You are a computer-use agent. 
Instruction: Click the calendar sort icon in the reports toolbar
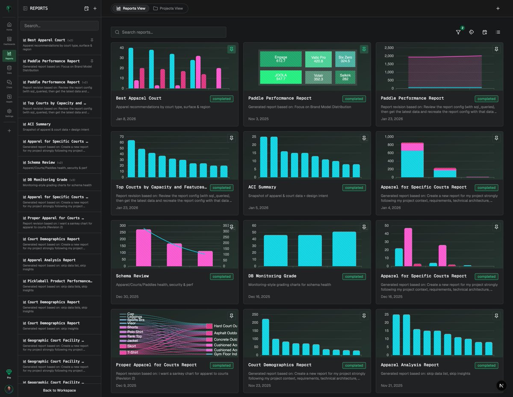coord(485,32)
